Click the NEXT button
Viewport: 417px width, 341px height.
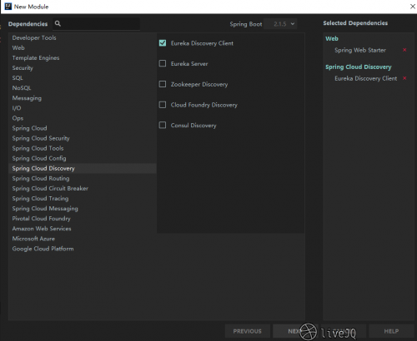295,331
